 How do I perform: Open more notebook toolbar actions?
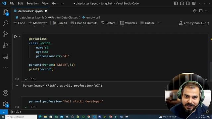(x=160, y=23)
